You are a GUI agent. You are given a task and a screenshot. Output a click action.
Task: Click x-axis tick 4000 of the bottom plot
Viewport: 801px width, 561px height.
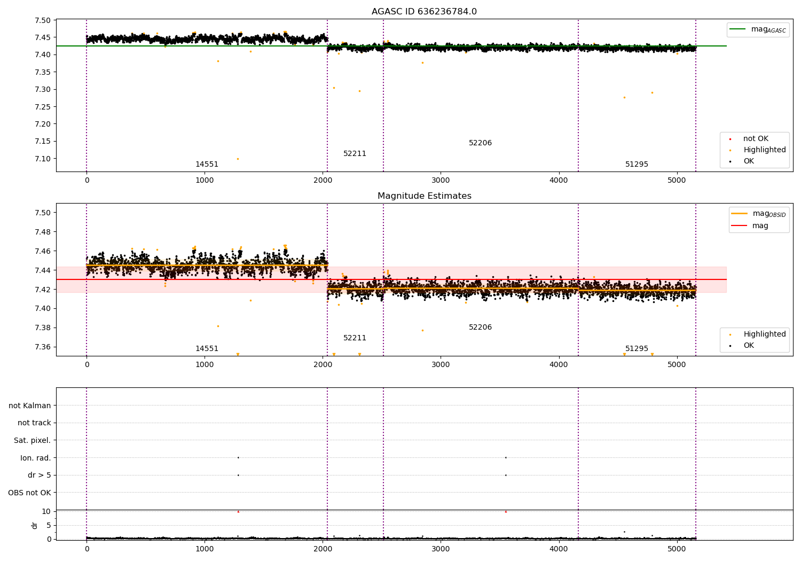pos(559,549)
